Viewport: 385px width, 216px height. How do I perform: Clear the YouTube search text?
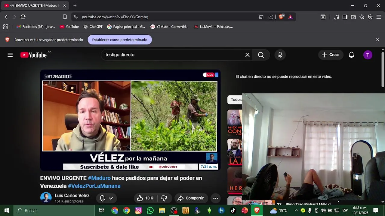coord(247,55)
